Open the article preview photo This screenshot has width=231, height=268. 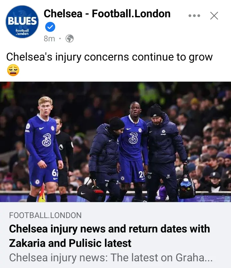coord(116,142)
